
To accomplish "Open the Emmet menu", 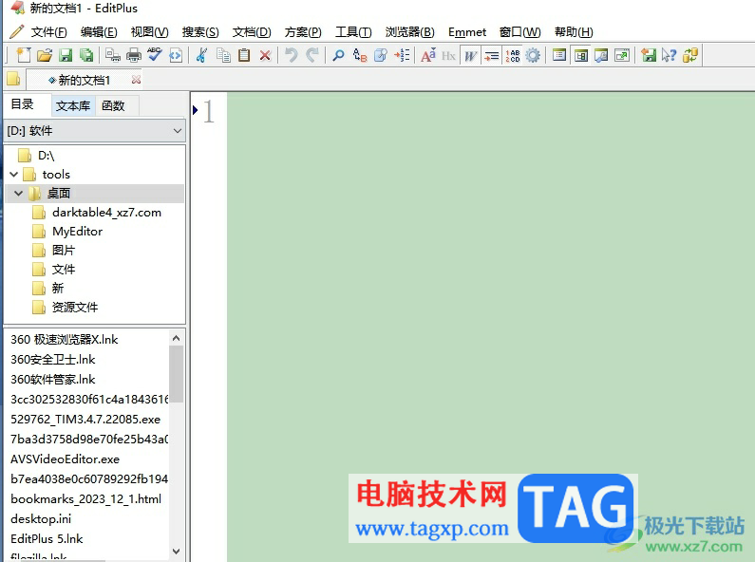I will (467, 32).
